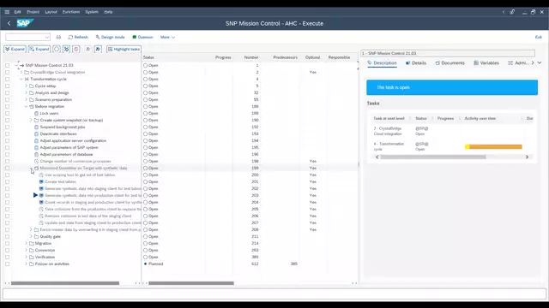Click the folder icon of Quality gate
This screenshot has width=549, height=308.
(x=36, y=237)
